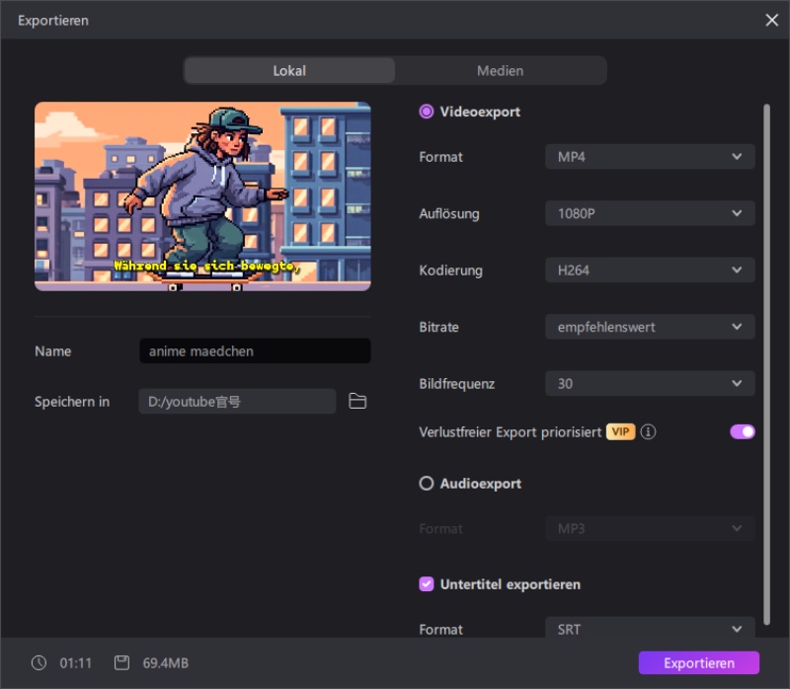Switch to the Medien tab

(501, 70)
